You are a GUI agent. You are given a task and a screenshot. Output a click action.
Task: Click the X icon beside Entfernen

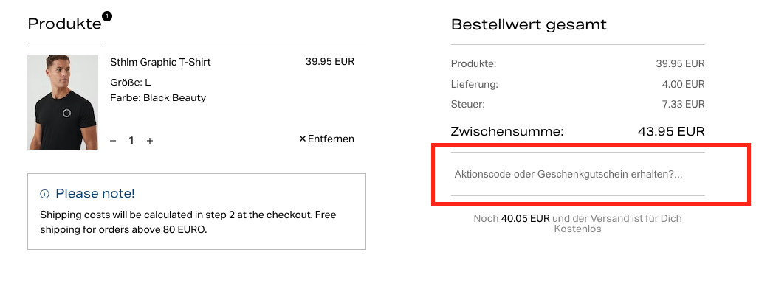tap(303, 139)
